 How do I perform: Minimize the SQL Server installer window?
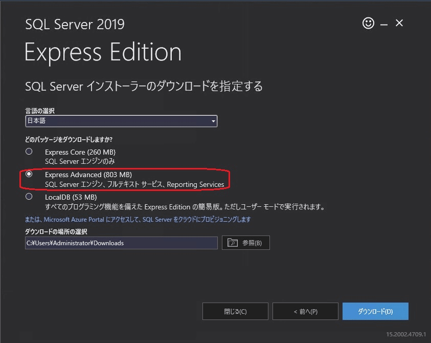pyautogui.click(x=384, y=25)
